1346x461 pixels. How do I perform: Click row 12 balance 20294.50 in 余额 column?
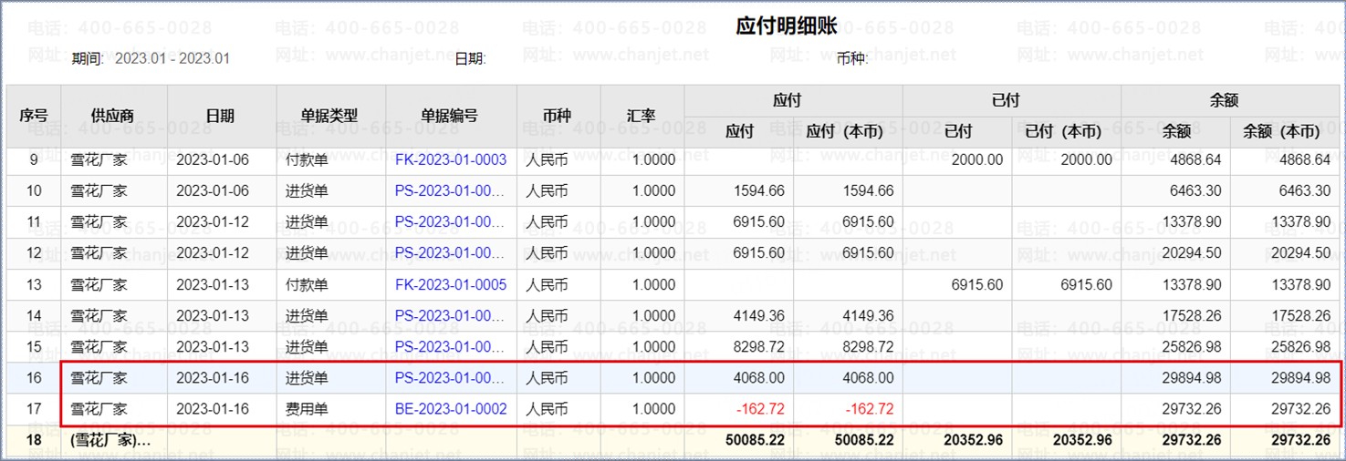(x=1192, y=253)
